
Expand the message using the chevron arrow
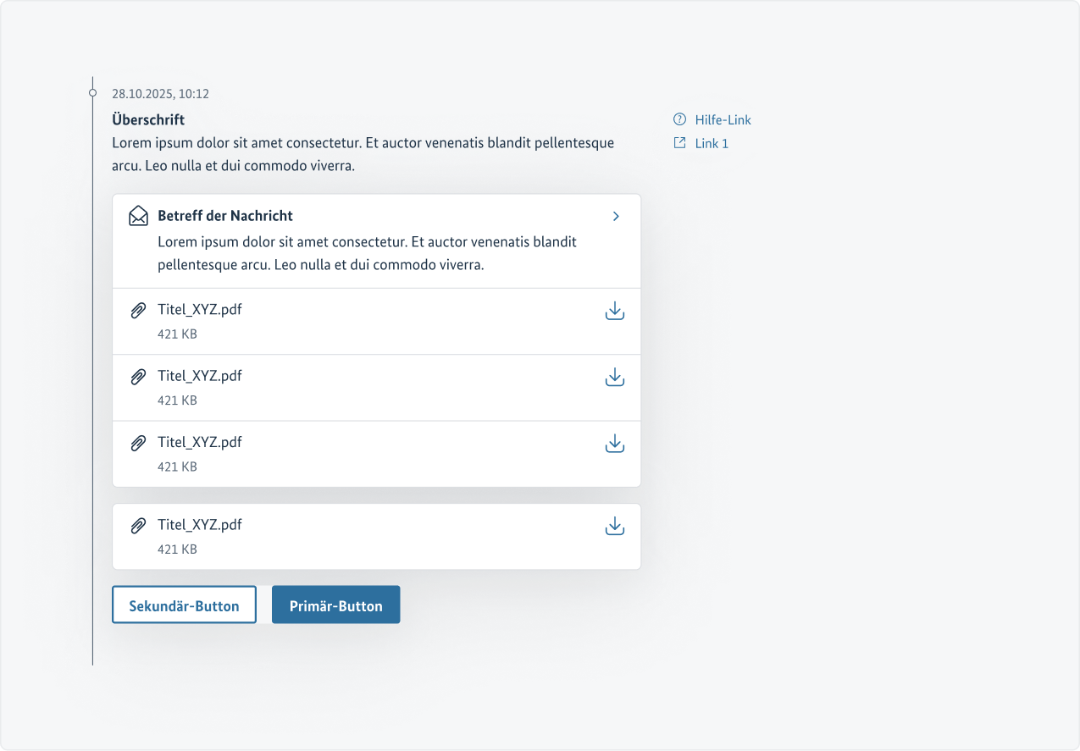click(x=616, y=217)
